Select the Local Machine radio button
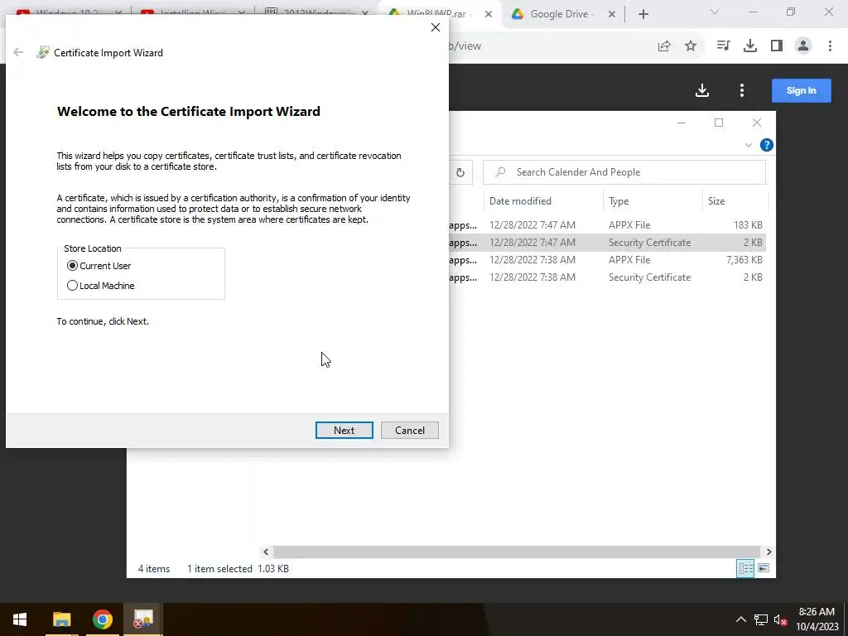848x636 pixels. (73, 286)
